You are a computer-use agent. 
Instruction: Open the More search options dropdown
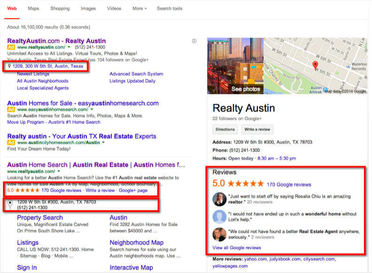139,8
